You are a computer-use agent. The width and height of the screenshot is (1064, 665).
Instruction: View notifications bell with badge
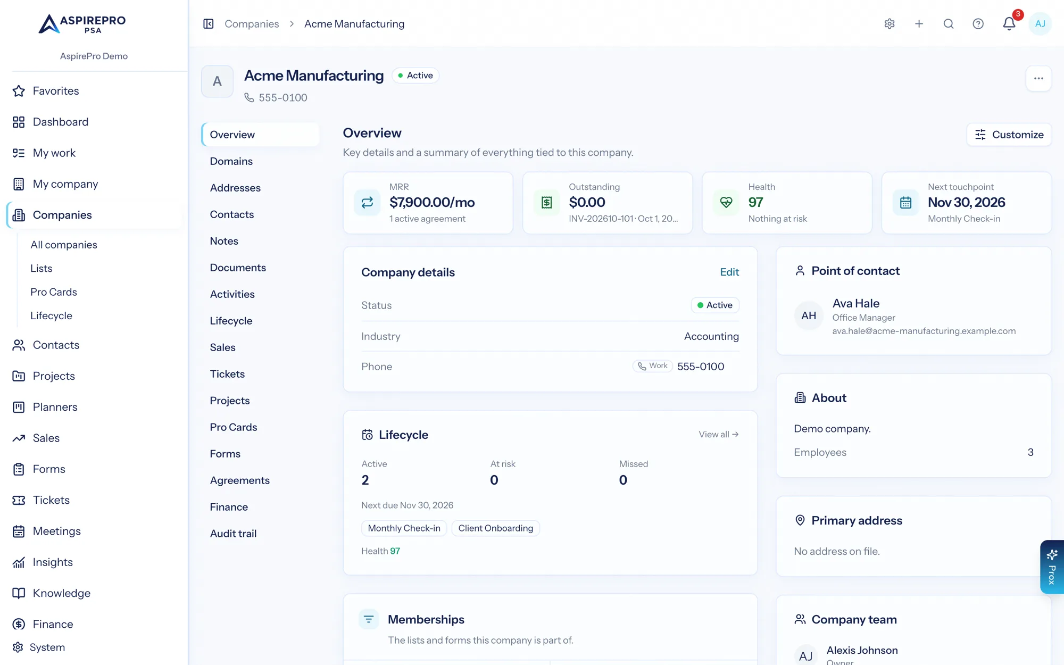1009,24
